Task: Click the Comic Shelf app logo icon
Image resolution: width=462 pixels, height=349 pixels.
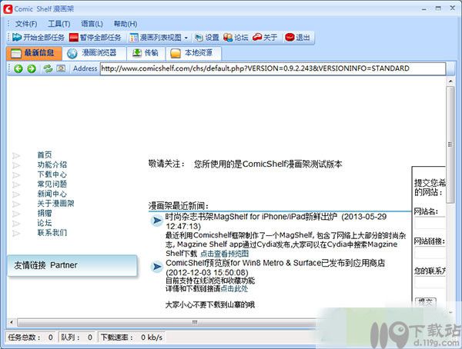Action: (x=8, y=8)
